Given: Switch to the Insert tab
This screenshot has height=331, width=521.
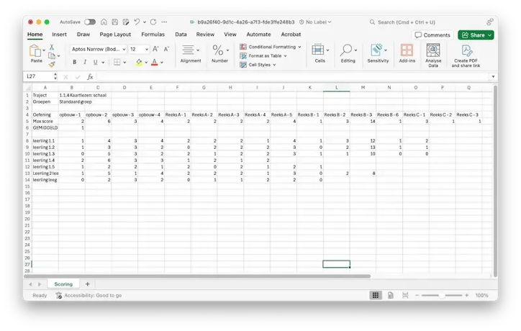Looking at the screenshot, I should point(59,35).
